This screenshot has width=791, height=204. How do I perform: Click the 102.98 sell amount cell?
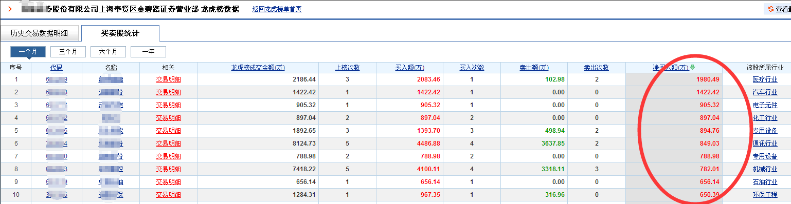pyautogui.click(x=554, y=79)
